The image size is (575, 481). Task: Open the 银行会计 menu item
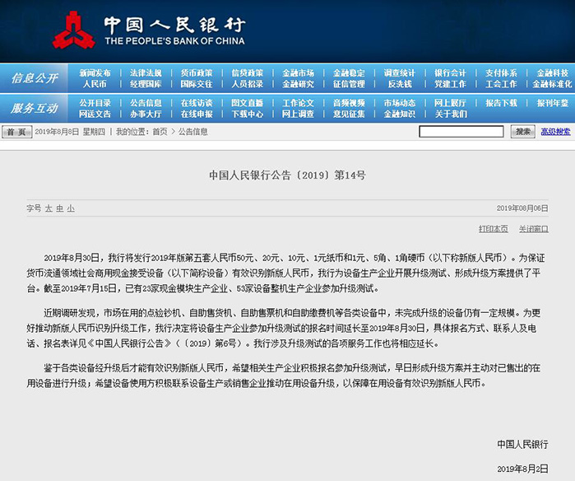[x=450, y=73]
